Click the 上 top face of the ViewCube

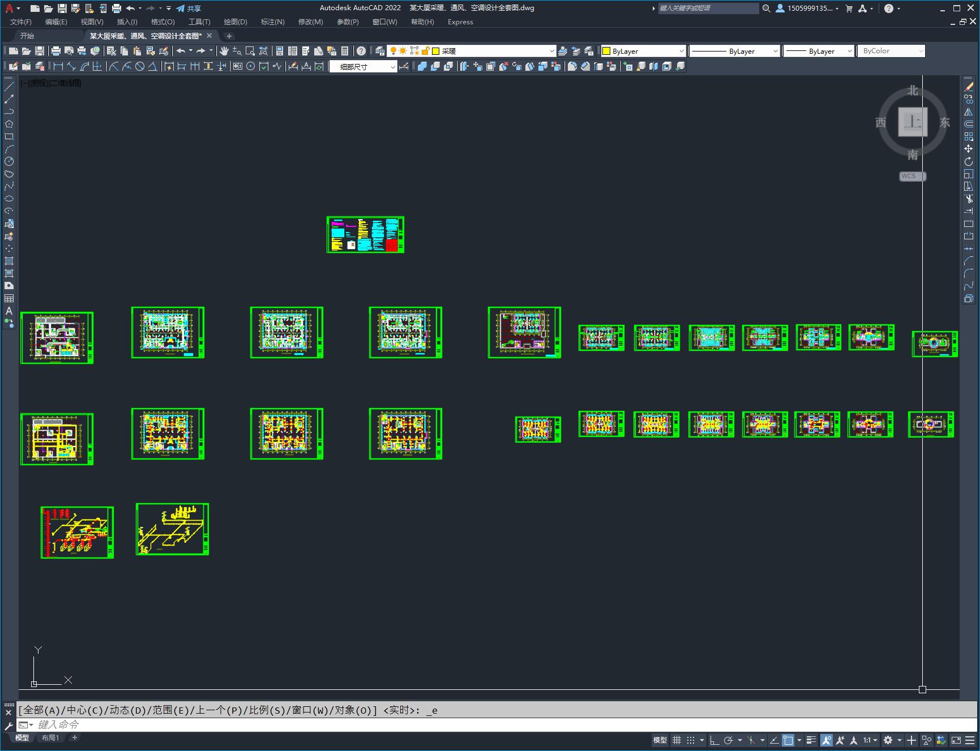tap(913, 122)
